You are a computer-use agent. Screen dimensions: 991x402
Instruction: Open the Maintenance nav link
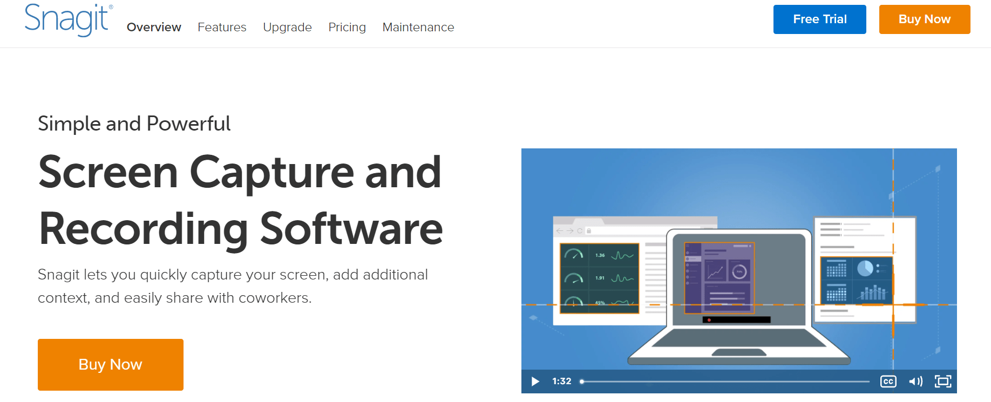click(x=418, y=27)
